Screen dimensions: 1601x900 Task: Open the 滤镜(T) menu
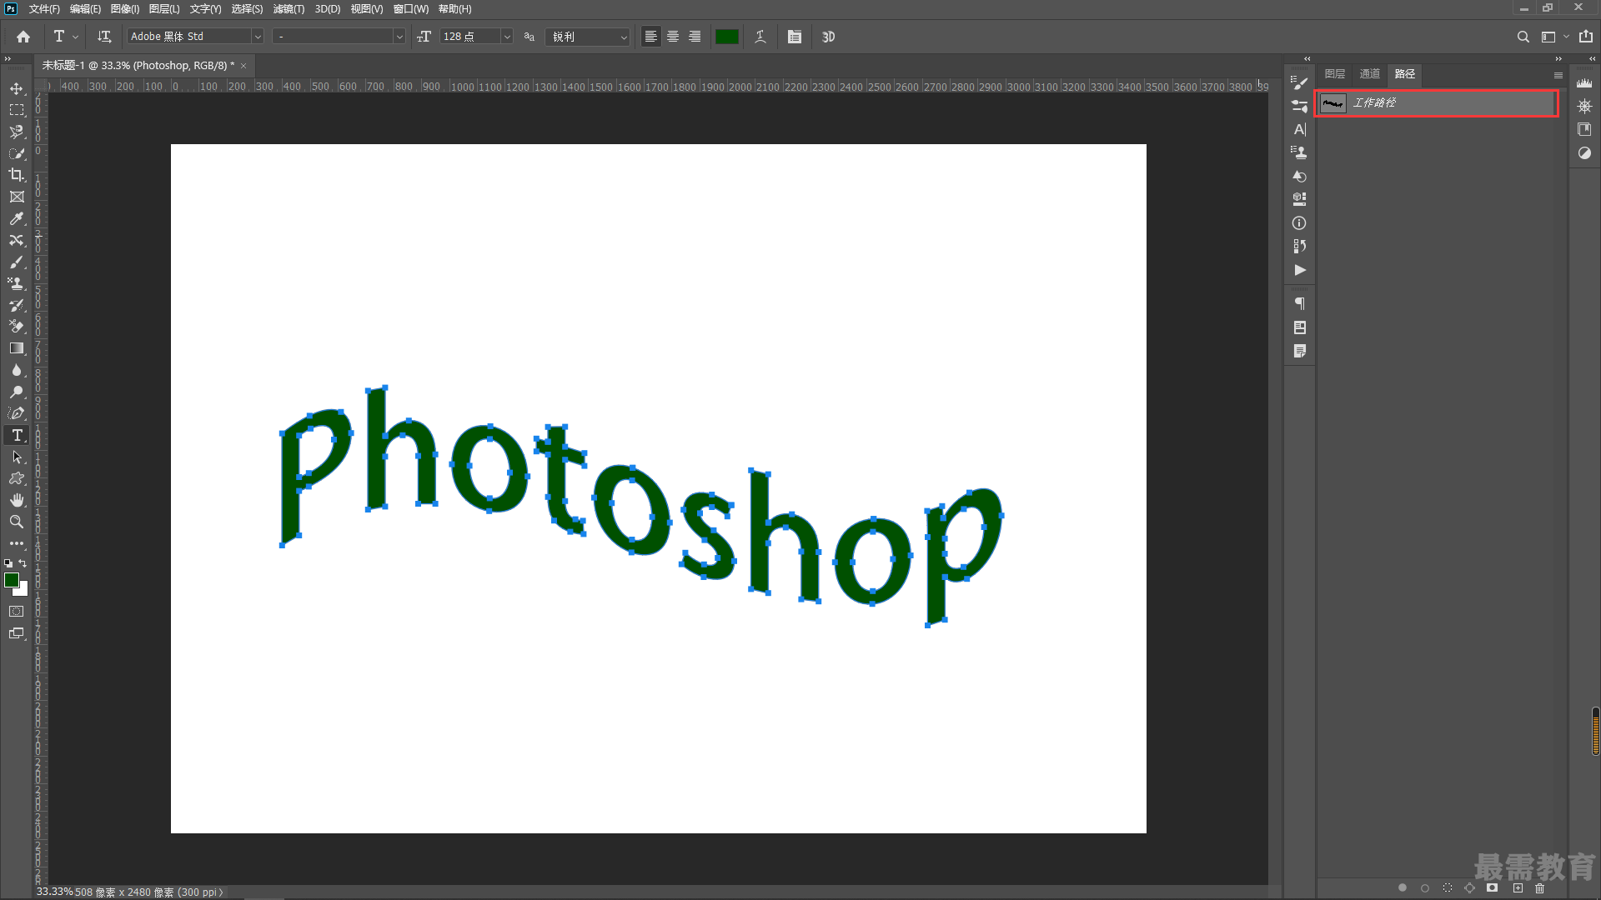tap(289, 9)
